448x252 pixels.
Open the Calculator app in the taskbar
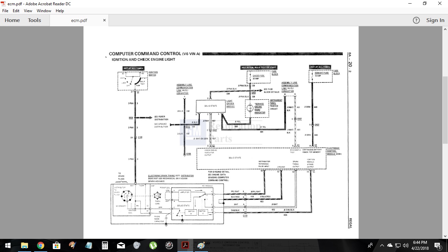click(x=105, y=245)
